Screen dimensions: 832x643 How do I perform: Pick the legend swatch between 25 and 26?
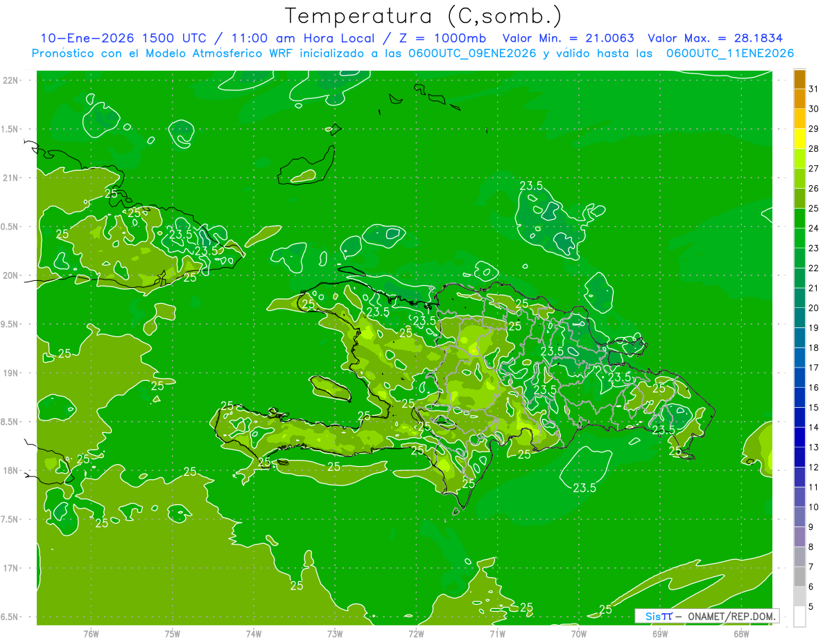coord(799,199)
